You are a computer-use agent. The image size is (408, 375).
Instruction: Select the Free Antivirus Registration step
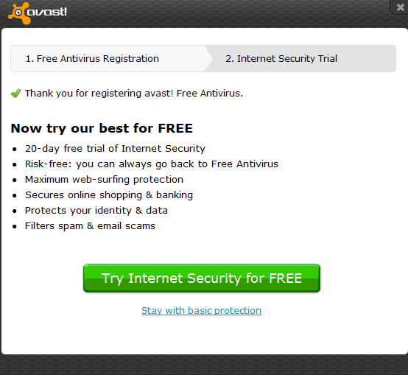coord(92,58)
